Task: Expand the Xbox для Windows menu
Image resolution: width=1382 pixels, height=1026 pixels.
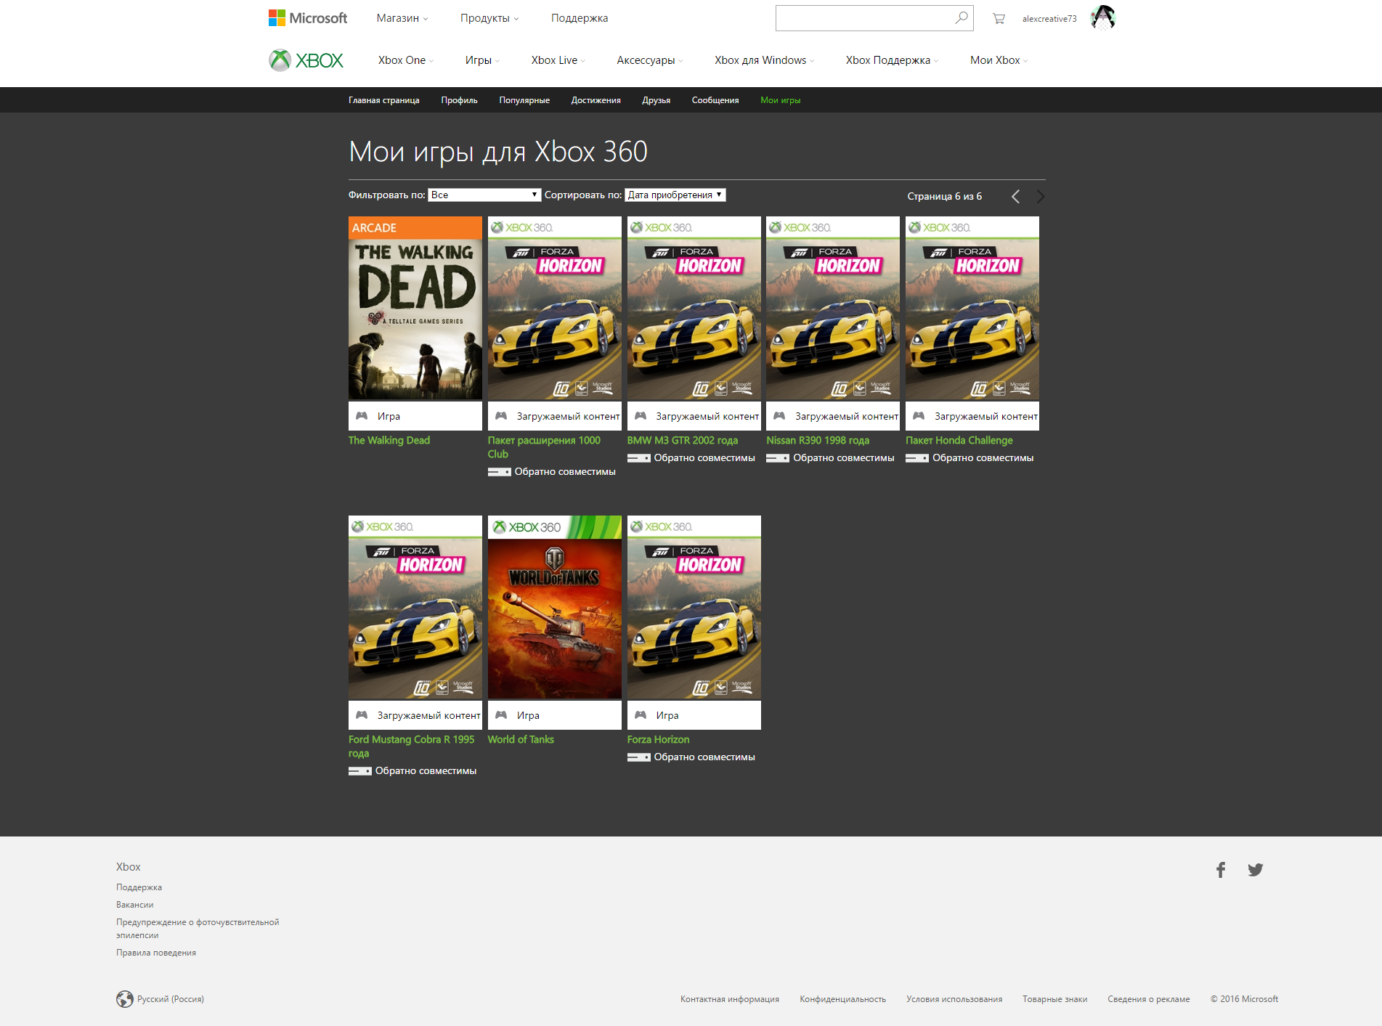Action: [764, 60]
